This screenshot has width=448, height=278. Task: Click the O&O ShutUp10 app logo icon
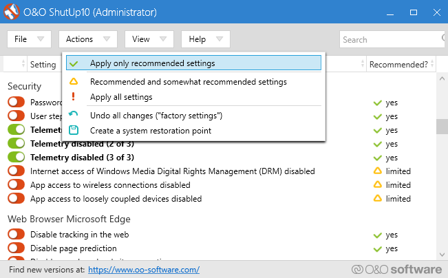point(11,12)
